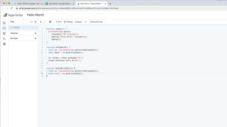Click the Files section header
The width and height of the screenshot is (227, 127).
(x=12, y=22)
